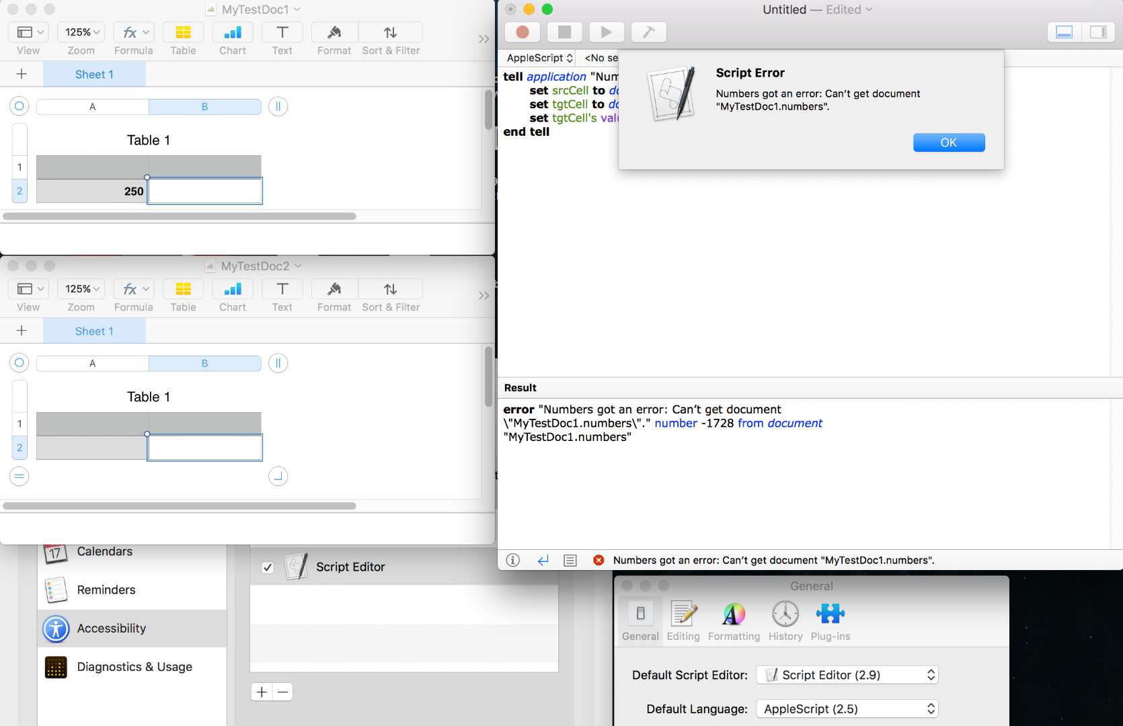Viewport: 1123px width, 726px height.
Task: Click the table handle circle in MyTestDoc1
Action: [20, 106]
